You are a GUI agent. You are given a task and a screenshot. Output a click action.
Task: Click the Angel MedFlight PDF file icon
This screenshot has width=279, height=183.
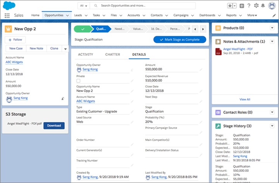tap(218, 52)
